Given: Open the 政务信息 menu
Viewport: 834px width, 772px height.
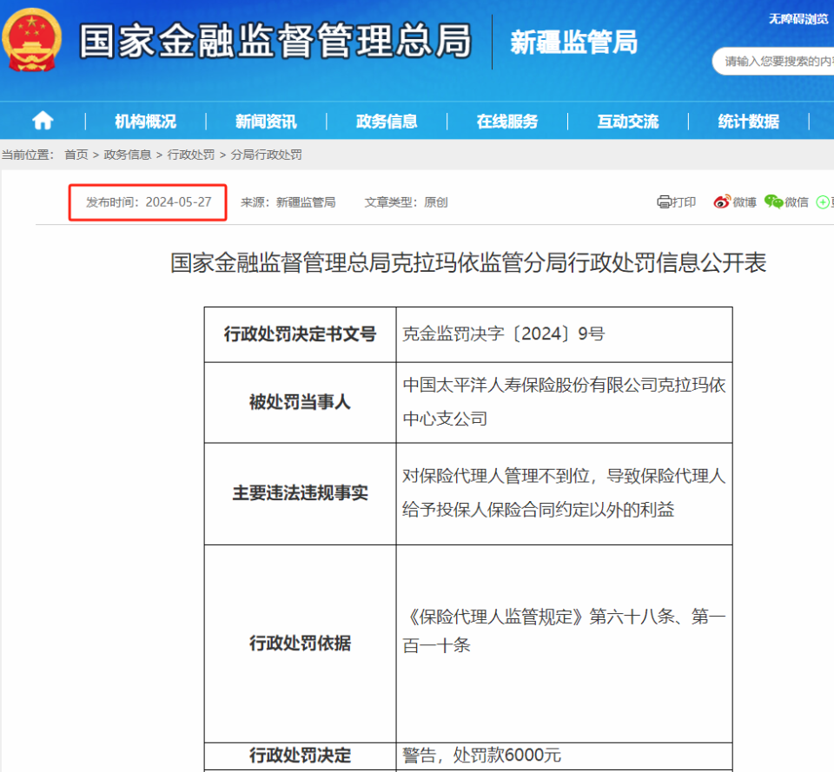Looking at the screenshot, I should [387, 122].
